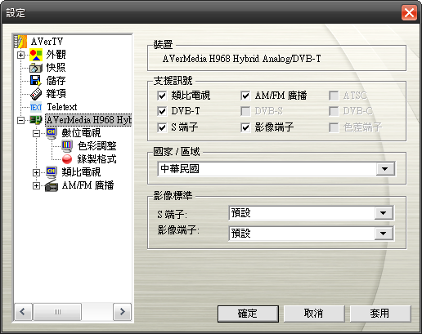Click the AVerTV root icon in tree
Viewport: 422px width, 334px height.
(x=20, y=42)
